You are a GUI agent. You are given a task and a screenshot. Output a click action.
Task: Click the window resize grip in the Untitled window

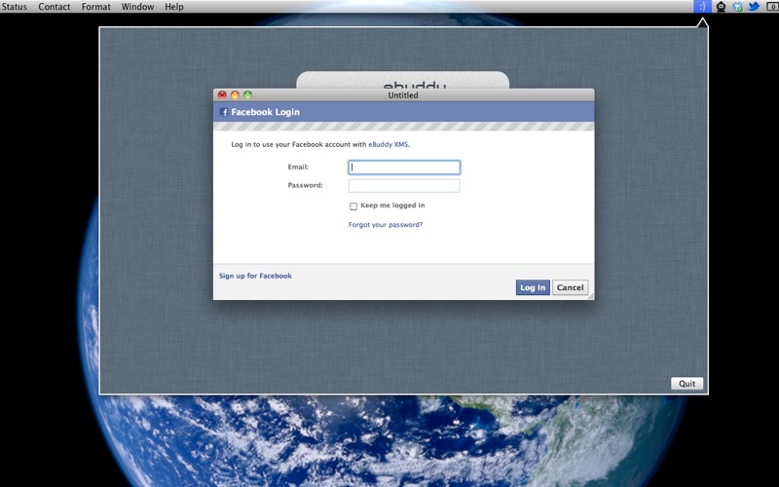(591, 296)
